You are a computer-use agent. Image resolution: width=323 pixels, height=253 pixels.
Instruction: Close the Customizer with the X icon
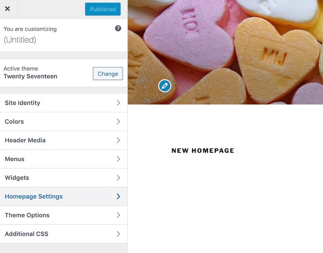8,9
